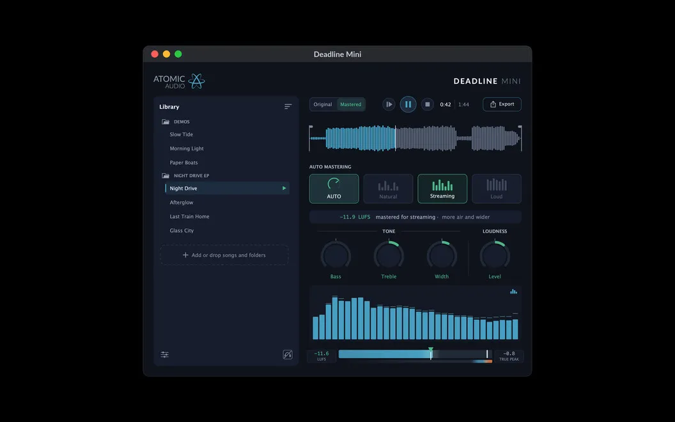This screenshot has width=675, height=422.
Task: Click the Treble tone knob
Action: [x=389, y=256]
